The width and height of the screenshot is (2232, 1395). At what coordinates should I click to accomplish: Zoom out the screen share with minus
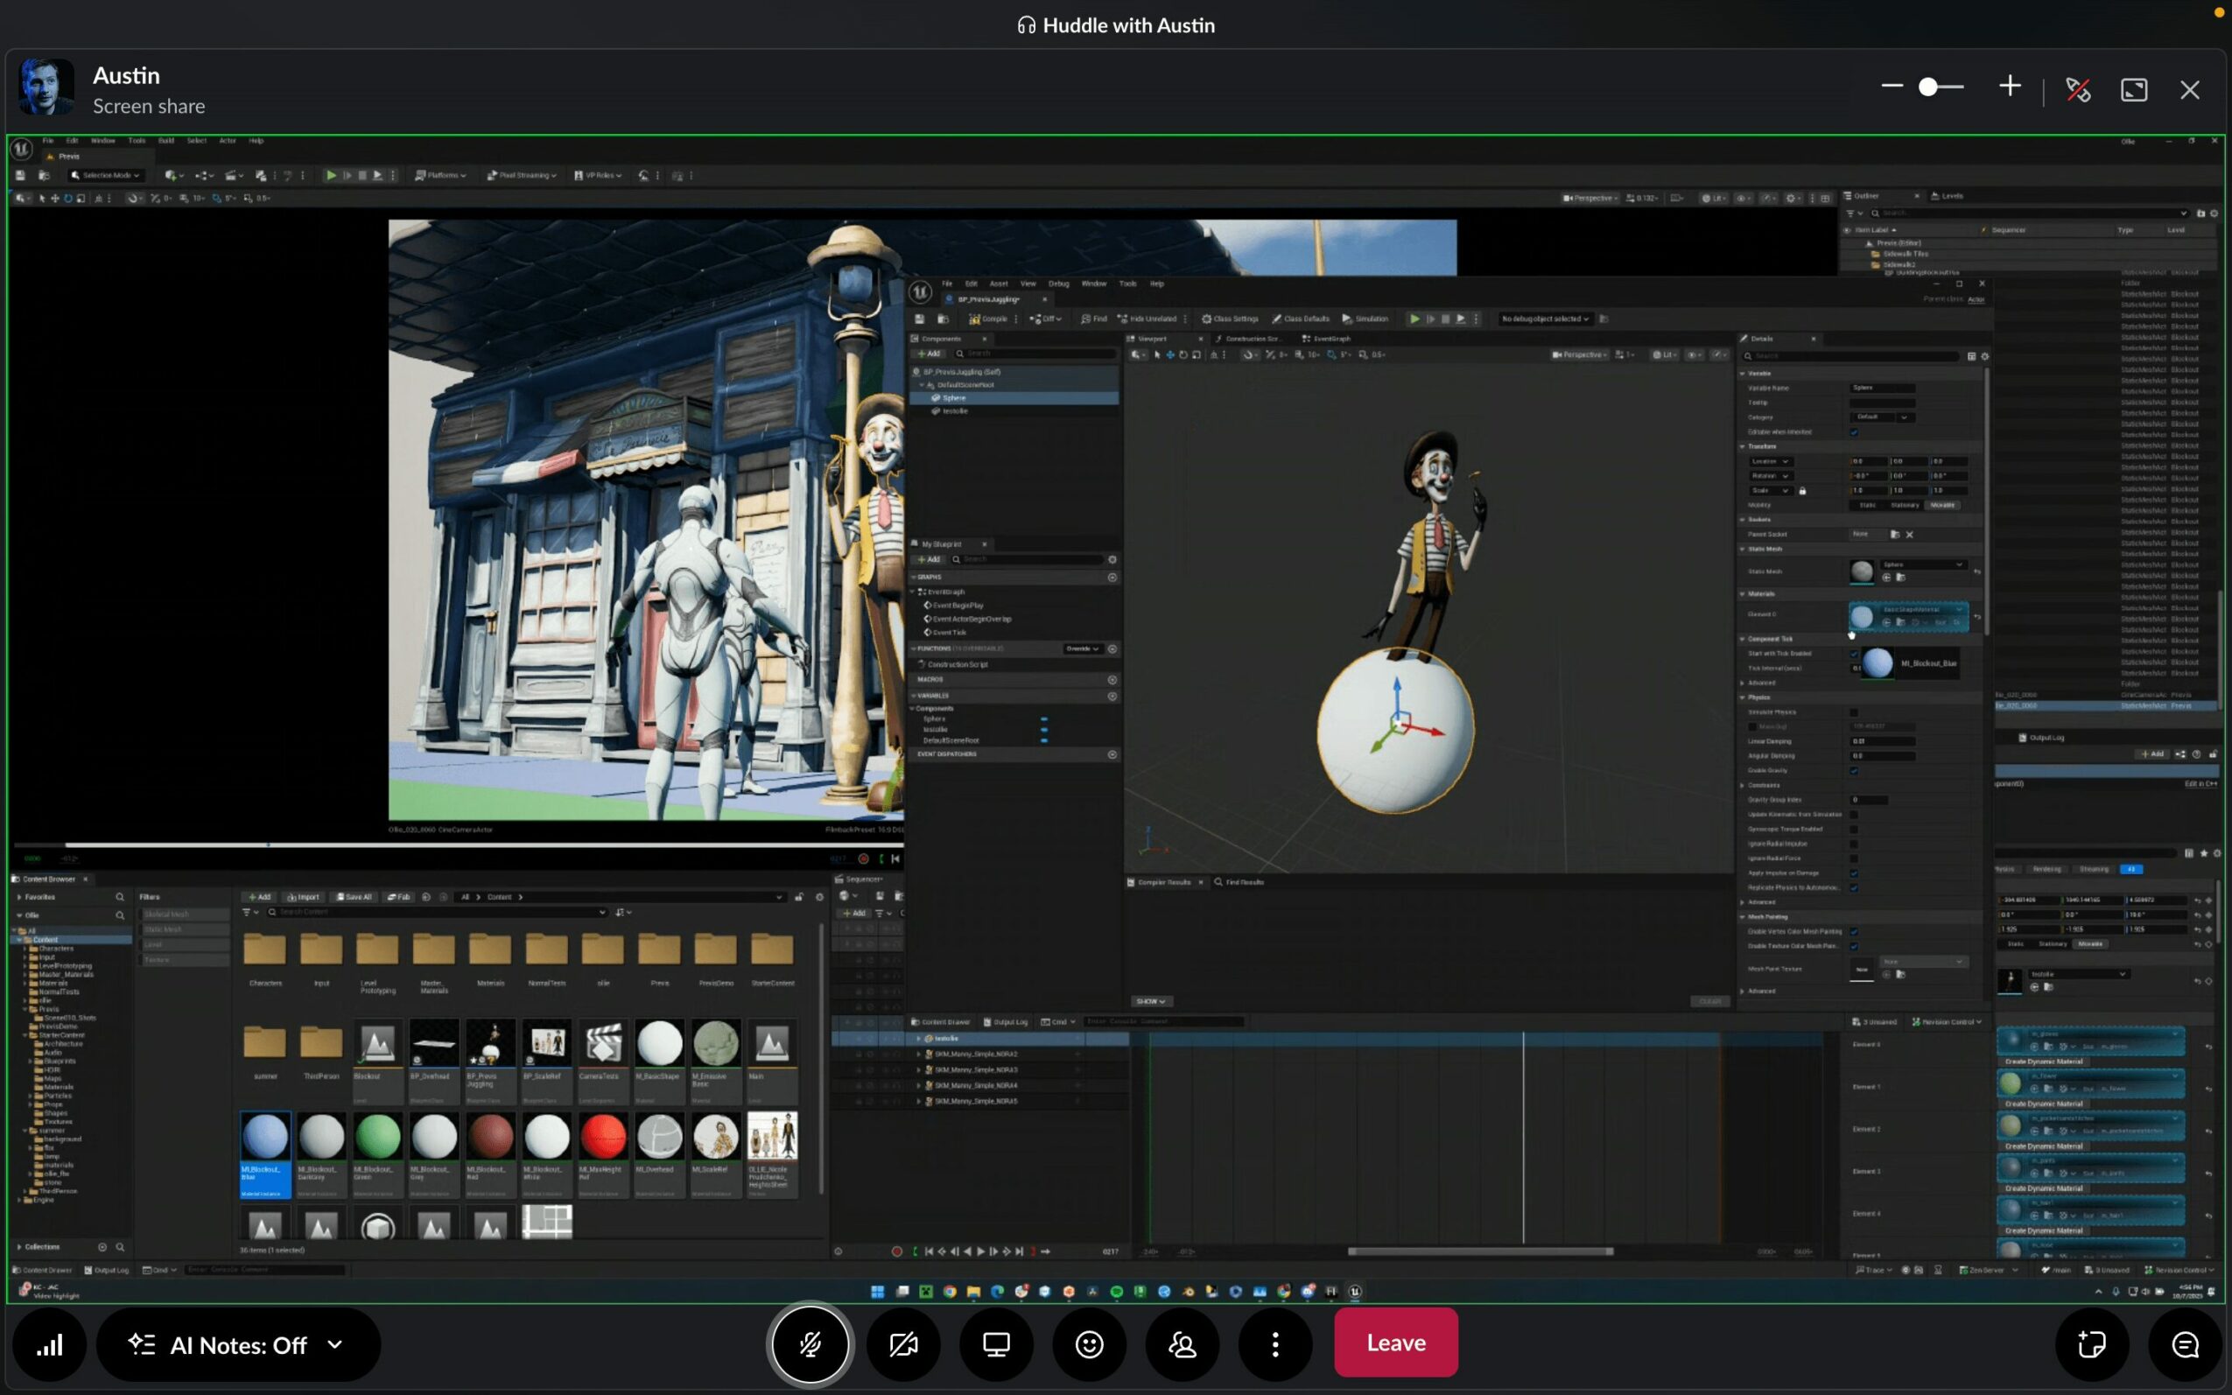tap(1892, 87)
